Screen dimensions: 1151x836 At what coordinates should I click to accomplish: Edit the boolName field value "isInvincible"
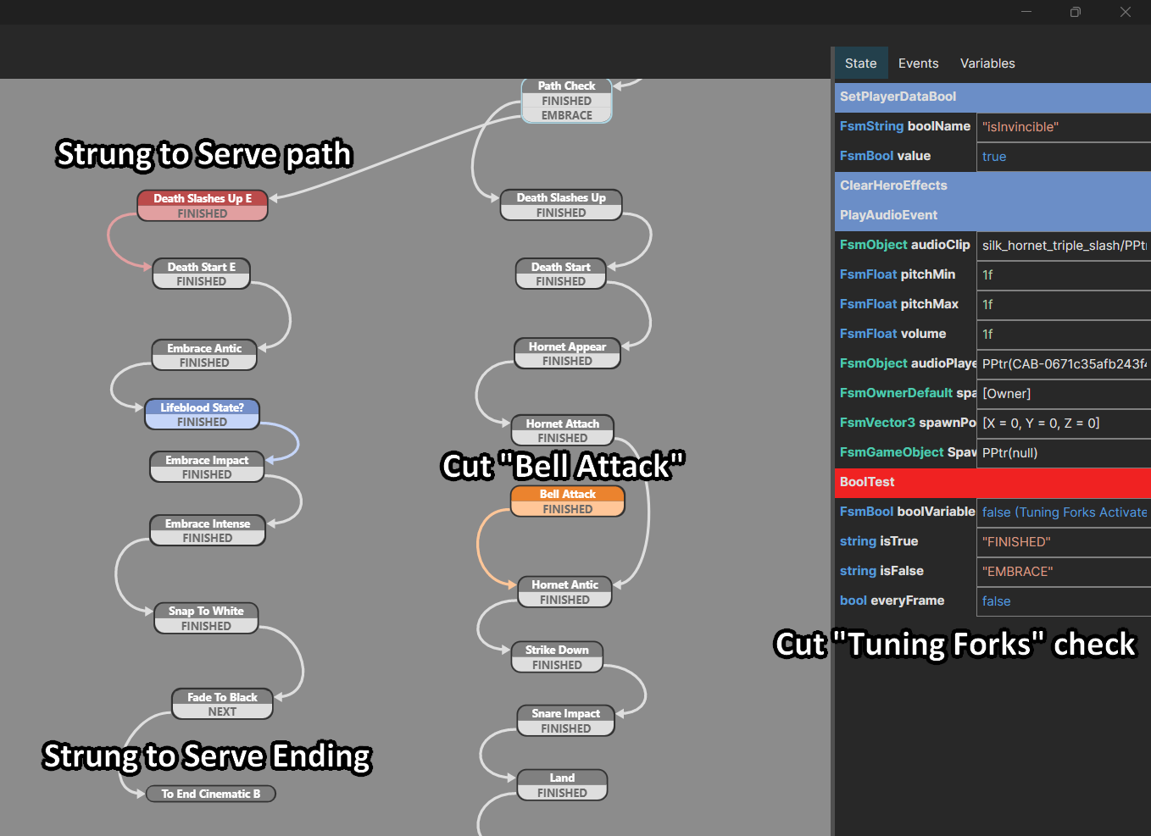(1063, 127)
